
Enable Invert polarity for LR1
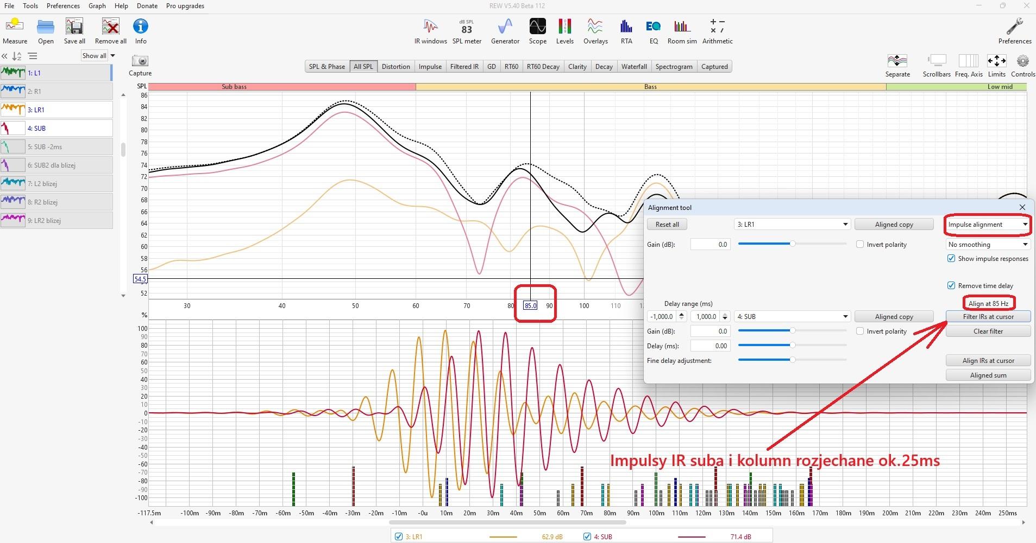click(x=860, y=245)
